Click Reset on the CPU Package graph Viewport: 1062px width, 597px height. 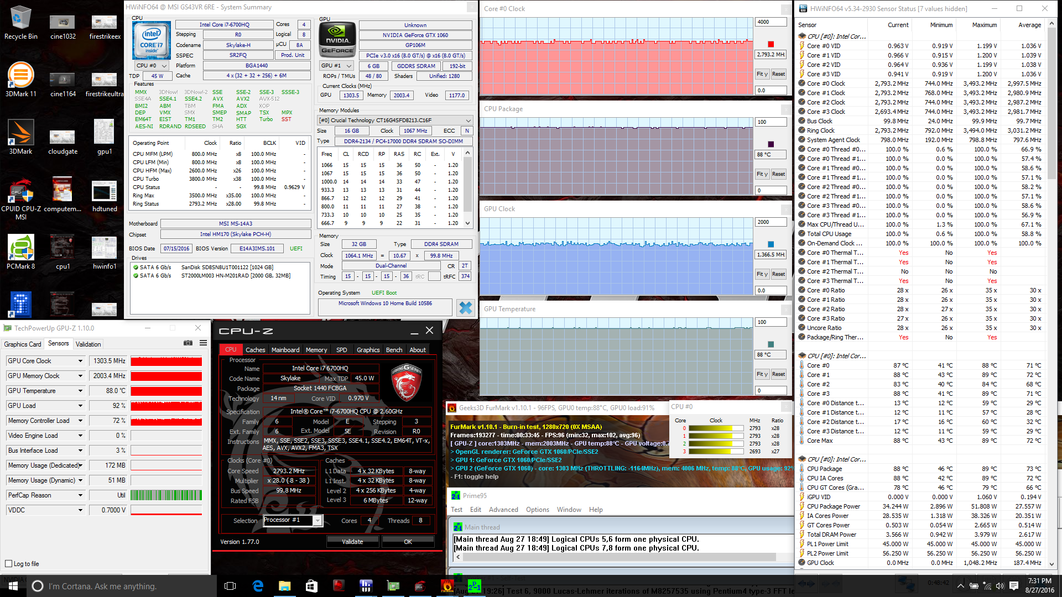pos(778,174)
